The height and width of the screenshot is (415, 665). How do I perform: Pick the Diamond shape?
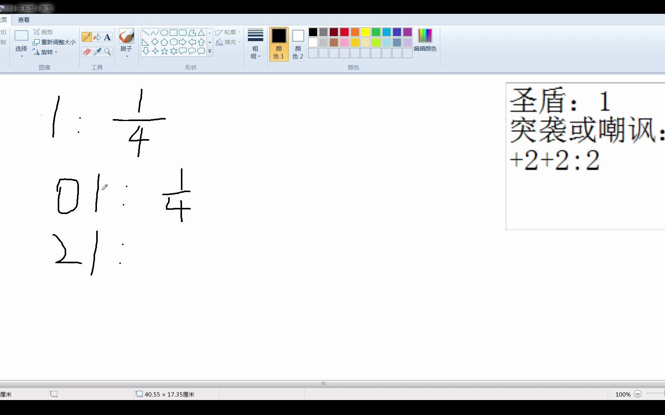[155, 42]
